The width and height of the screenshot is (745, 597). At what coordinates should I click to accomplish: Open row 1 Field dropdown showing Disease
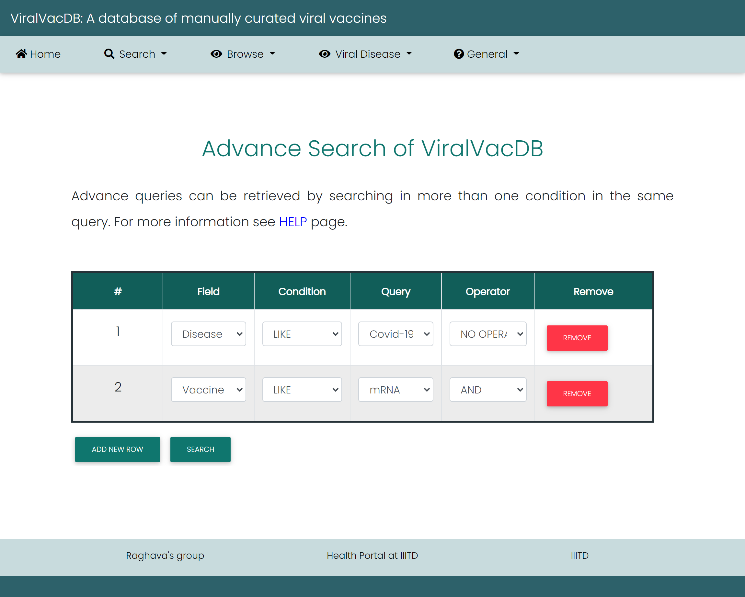pos(208,334)
